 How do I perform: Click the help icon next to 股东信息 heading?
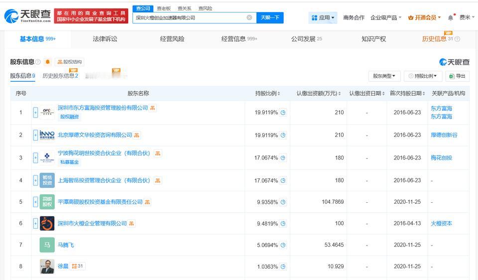tap(38, 62)
